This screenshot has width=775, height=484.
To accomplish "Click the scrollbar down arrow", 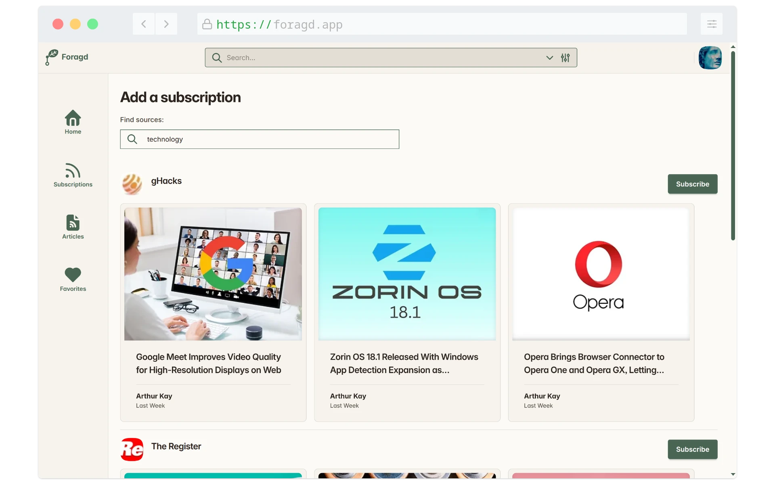I will (733, 475).
